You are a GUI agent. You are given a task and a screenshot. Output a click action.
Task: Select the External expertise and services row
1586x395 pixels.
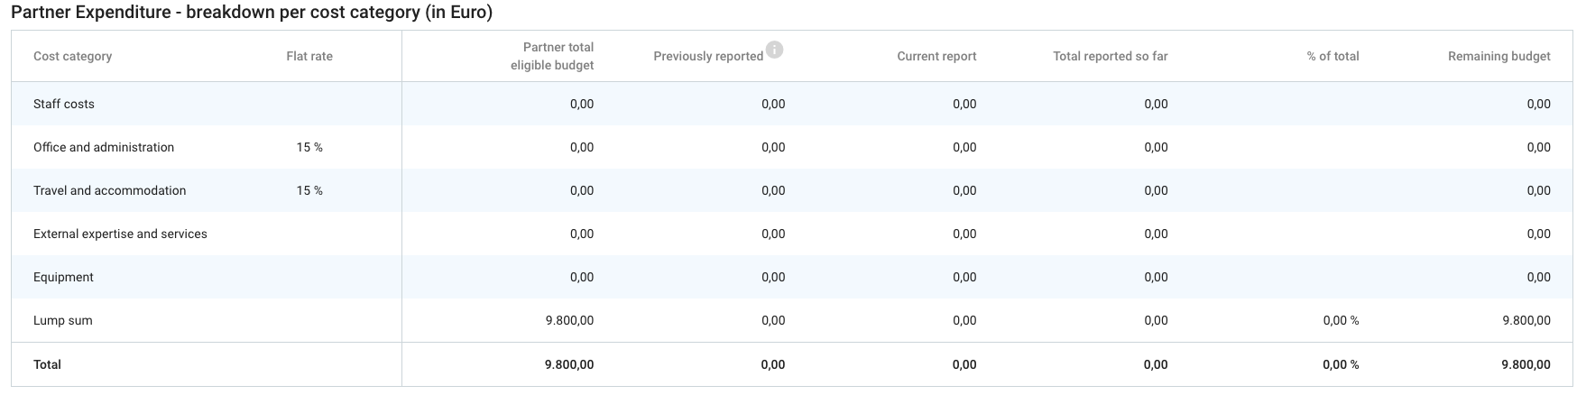click(120, 234)
